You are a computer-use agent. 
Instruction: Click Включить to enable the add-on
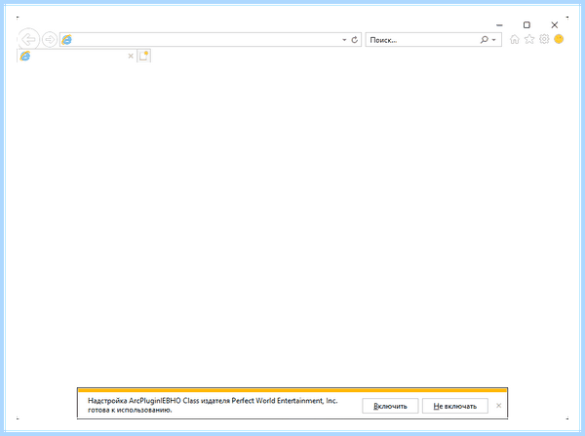[390, 406]
